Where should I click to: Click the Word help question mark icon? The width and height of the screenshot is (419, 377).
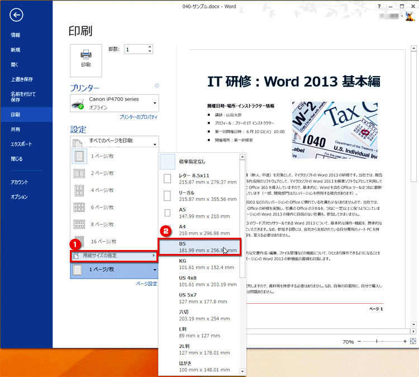click(379, 6)
